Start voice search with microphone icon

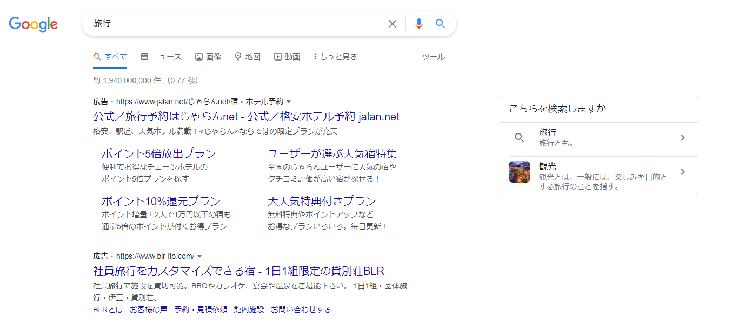click(x=418, y=24)
